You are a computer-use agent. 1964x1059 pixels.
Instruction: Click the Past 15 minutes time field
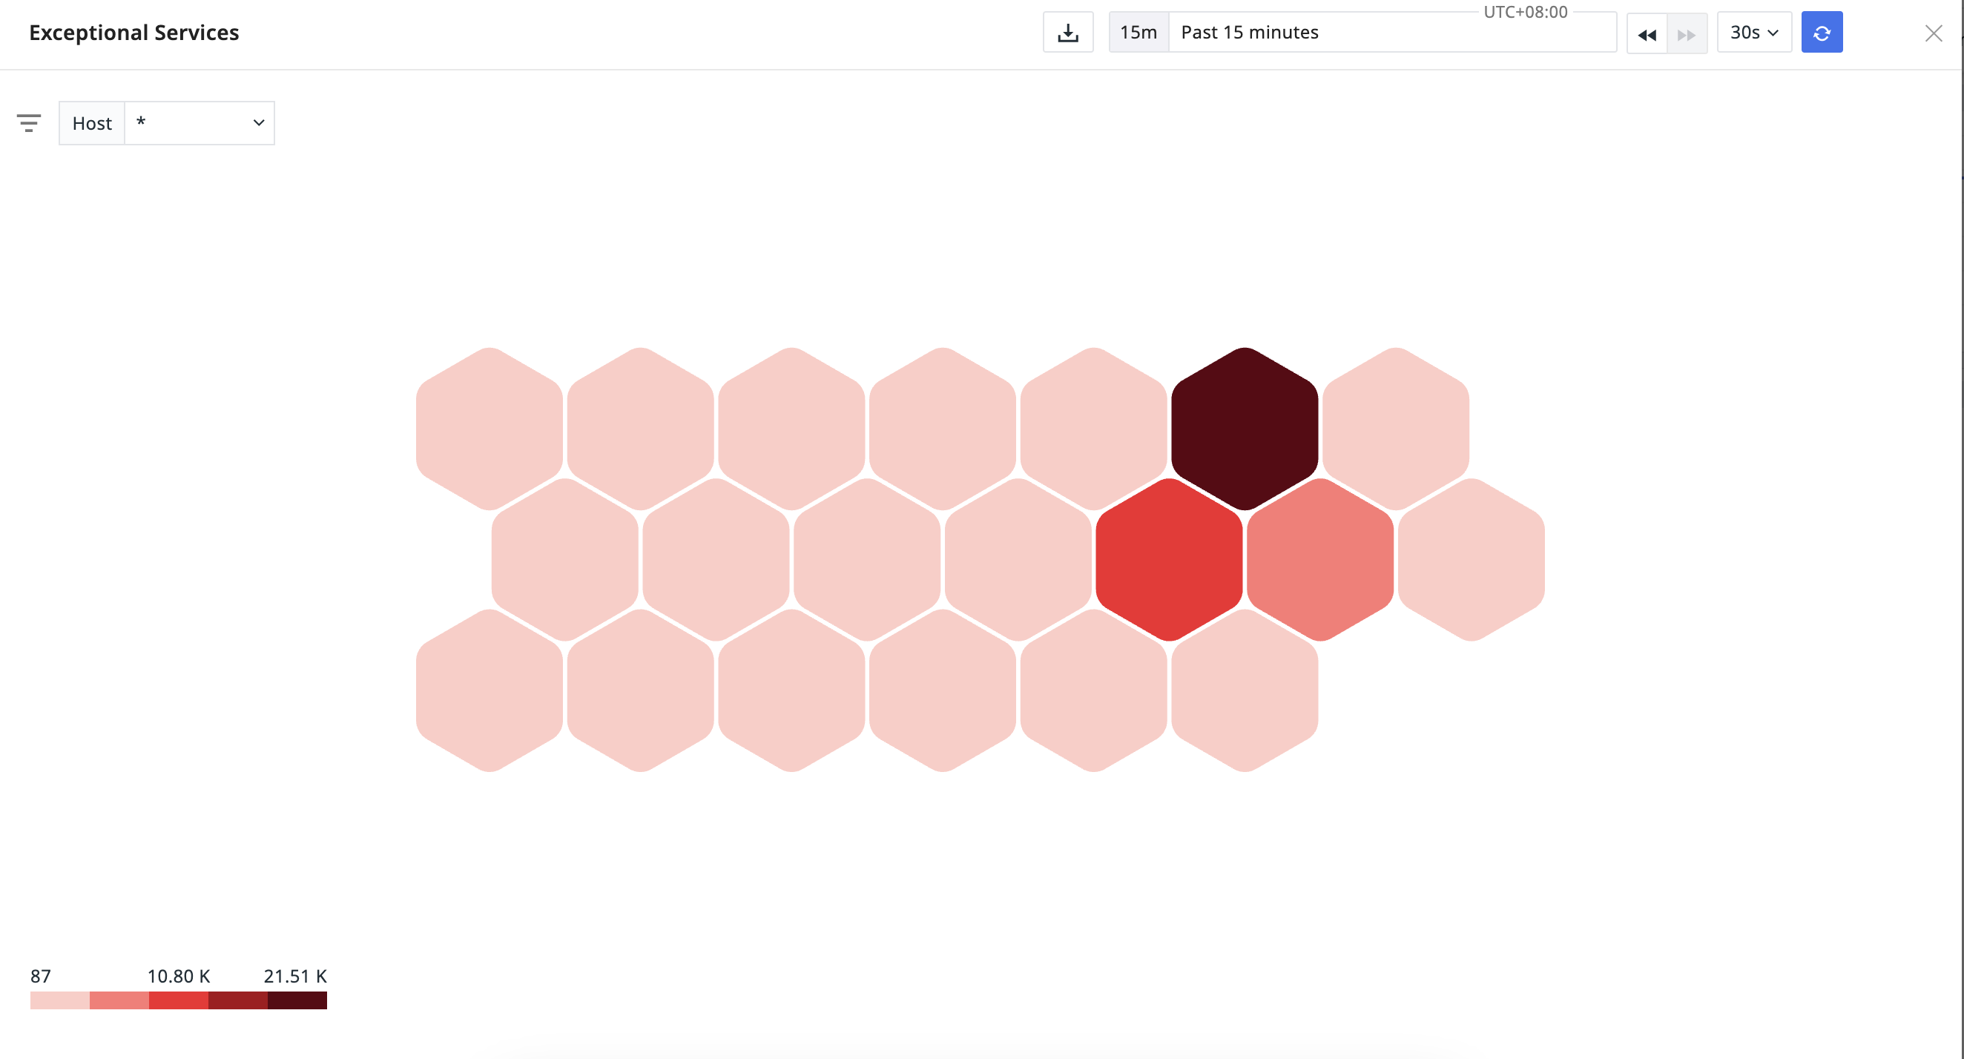(1392, 33)
